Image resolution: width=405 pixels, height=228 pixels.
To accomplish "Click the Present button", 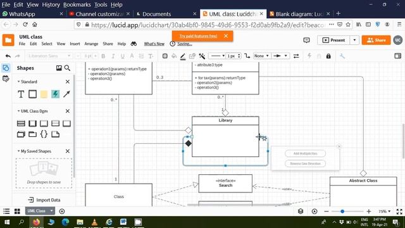I will coord(333,40).
